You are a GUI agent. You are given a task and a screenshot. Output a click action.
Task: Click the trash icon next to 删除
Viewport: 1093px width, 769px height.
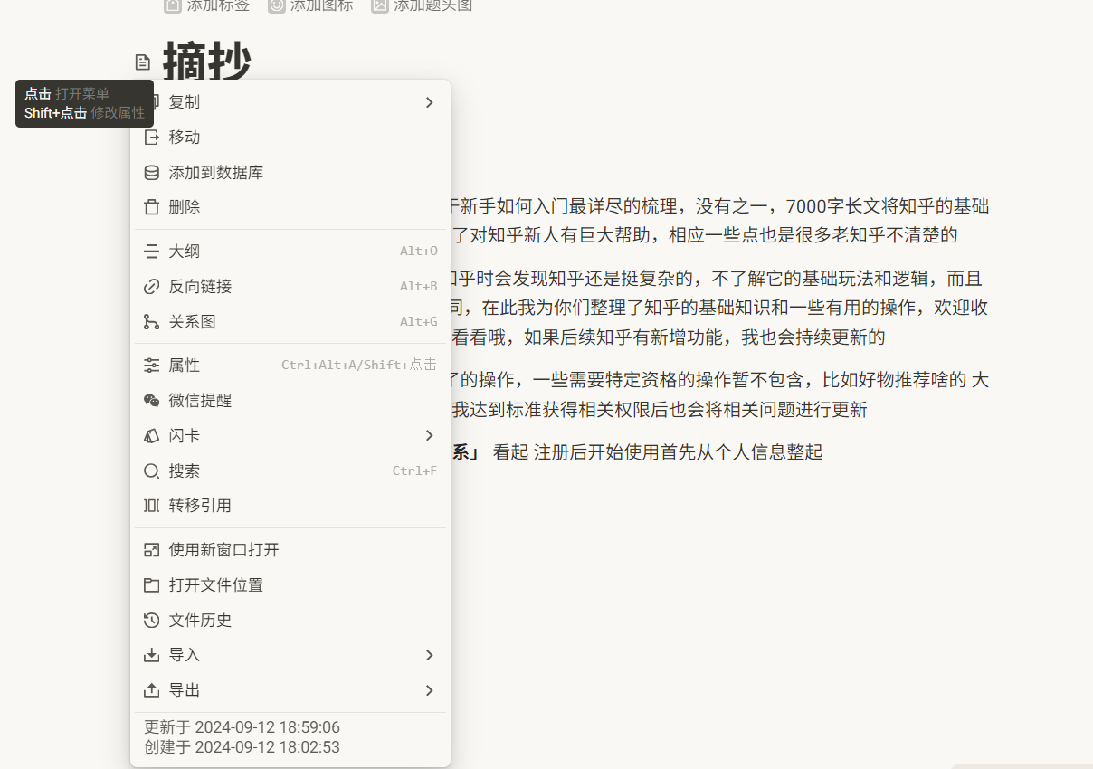(x=150, y=206)
